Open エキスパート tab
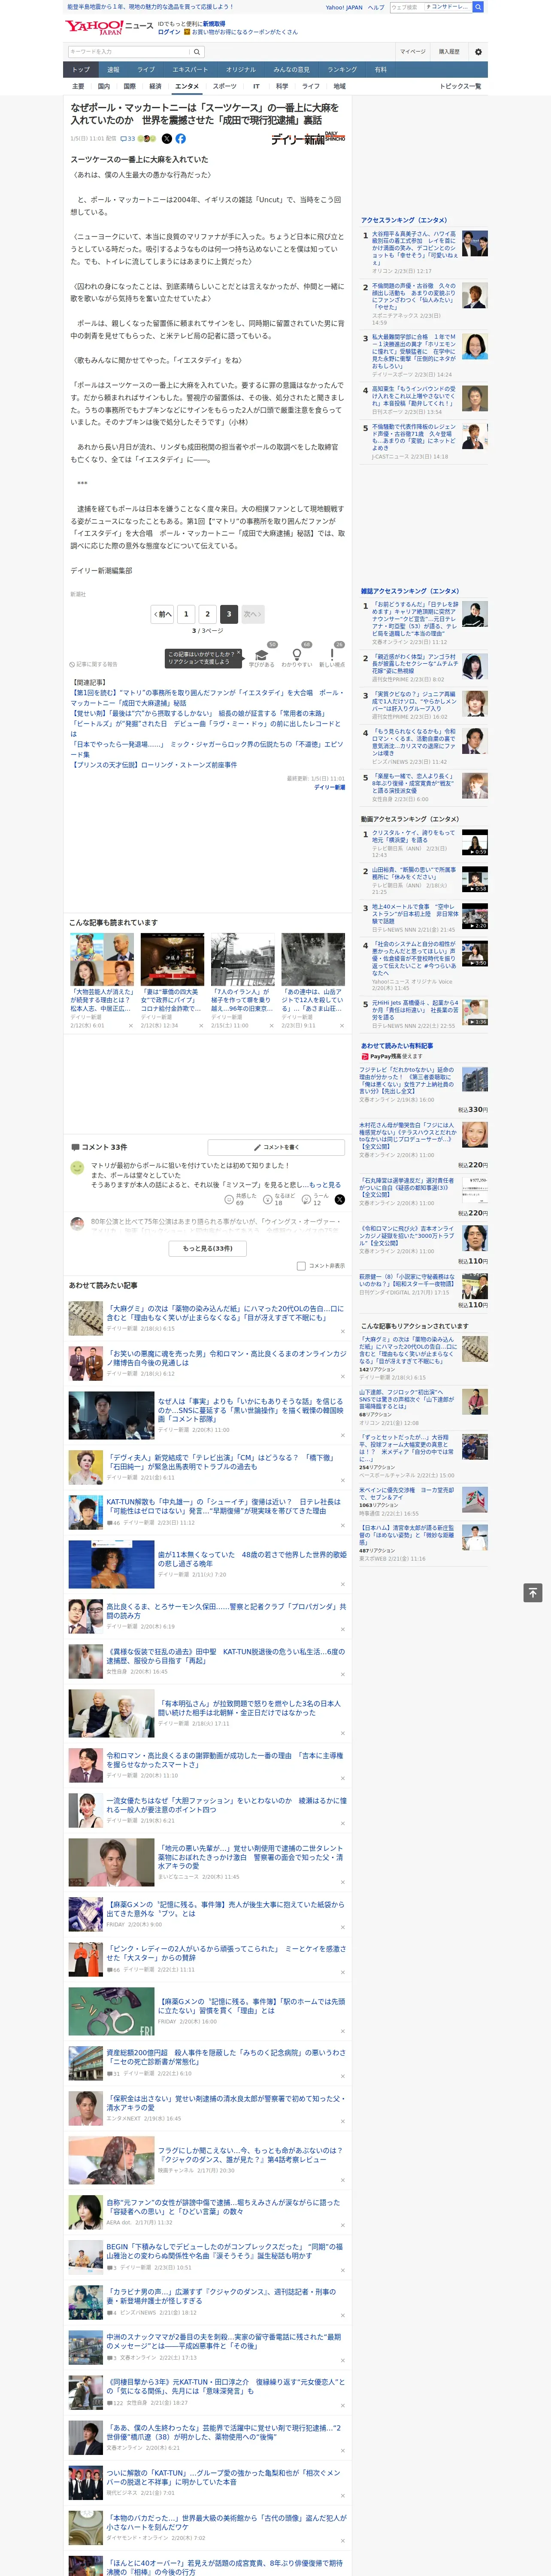The height and width of the screenshot is (2576, 551). 190,69
